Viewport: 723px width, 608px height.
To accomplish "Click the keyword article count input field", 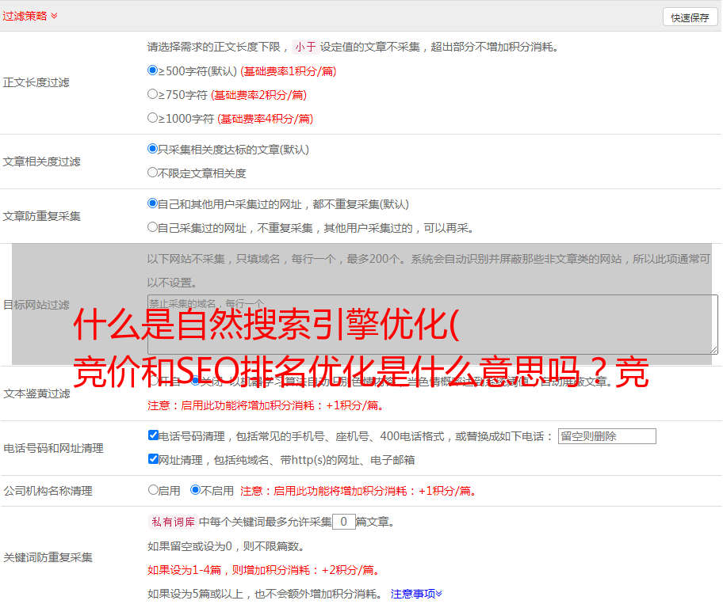I will tap(343, 522).
